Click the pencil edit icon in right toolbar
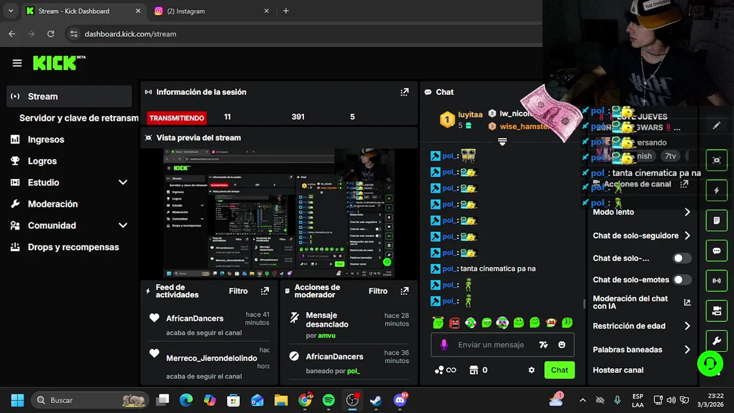The image size is (734, 413). coord(717,126)
